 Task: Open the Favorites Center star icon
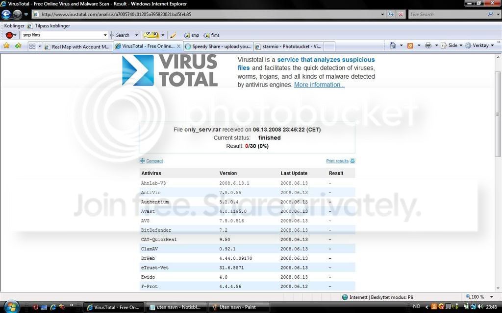(6, 45)
